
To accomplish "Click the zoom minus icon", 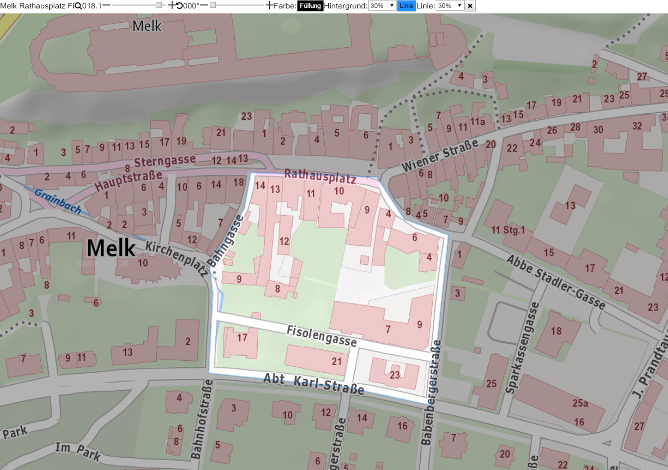I will click(x=106, y=5).
